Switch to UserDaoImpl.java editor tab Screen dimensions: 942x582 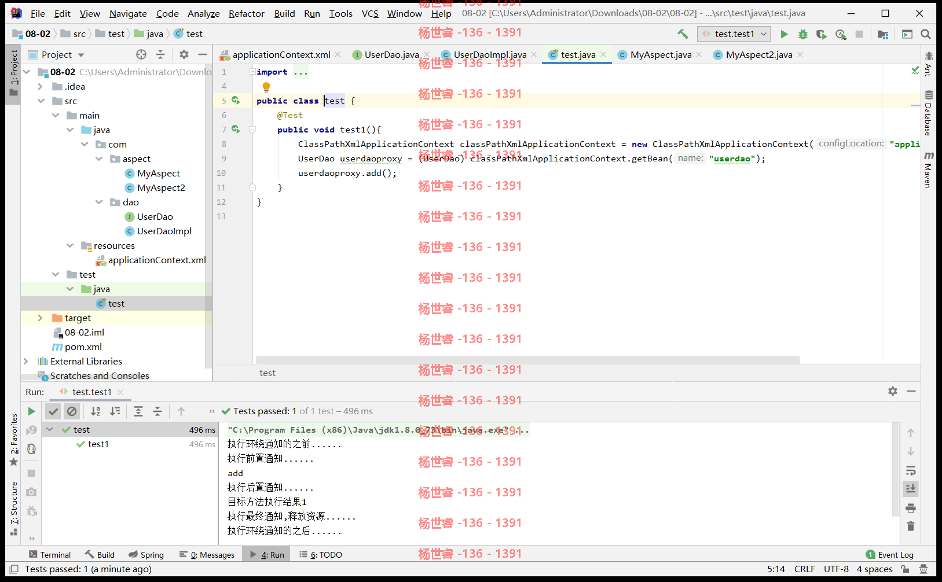[490, 54]
